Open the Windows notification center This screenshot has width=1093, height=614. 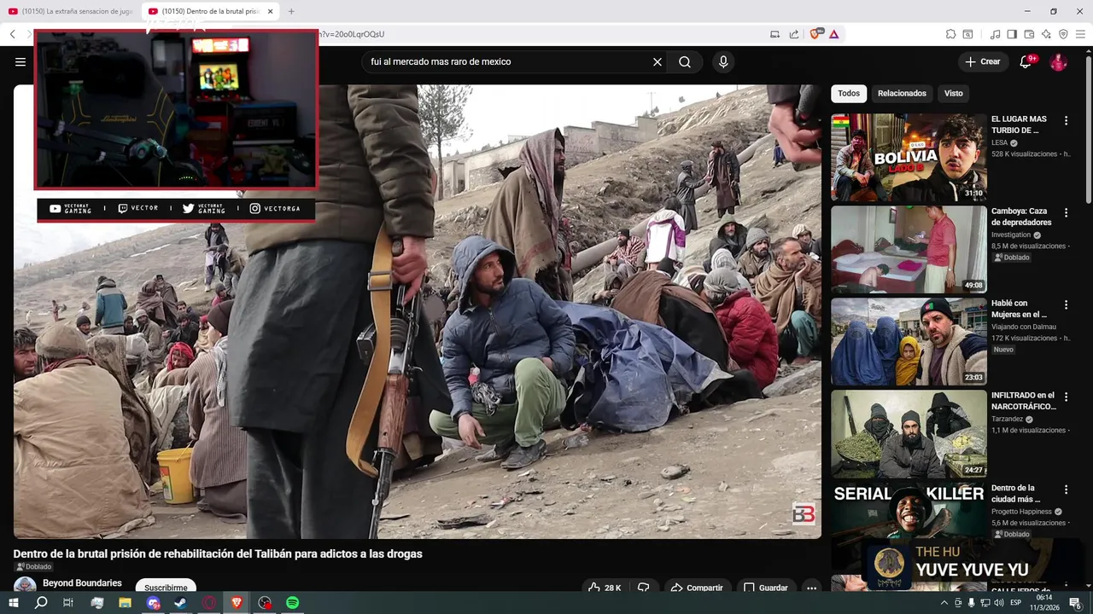(x=1075, y=603)
